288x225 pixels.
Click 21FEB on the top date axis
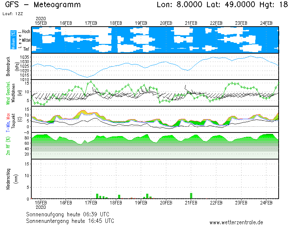(x=191, y=23)
